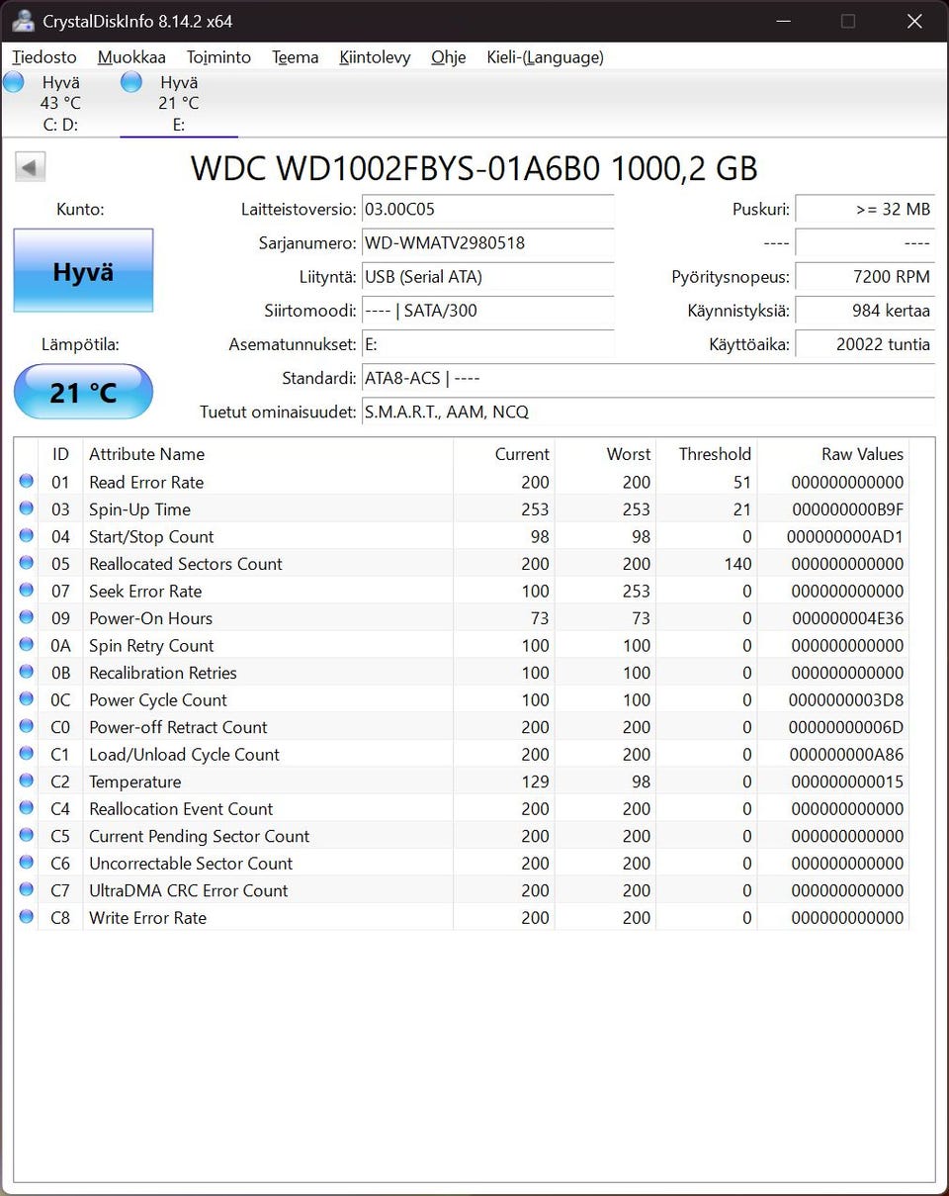Switch to the C: D: disk tab

click(60, 104)
